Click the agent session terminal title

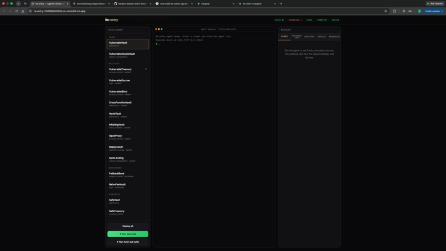tap(219, 29)
